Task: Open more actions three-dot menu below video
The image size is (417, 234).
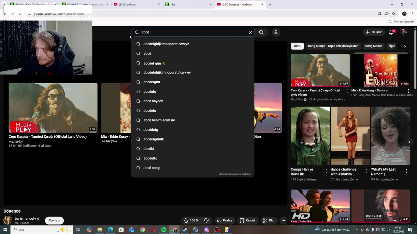Action: 283,220
